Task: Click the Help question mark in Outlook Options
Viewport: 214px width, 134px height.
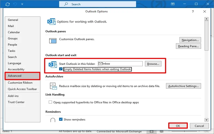Action: (x=193, y=12)
